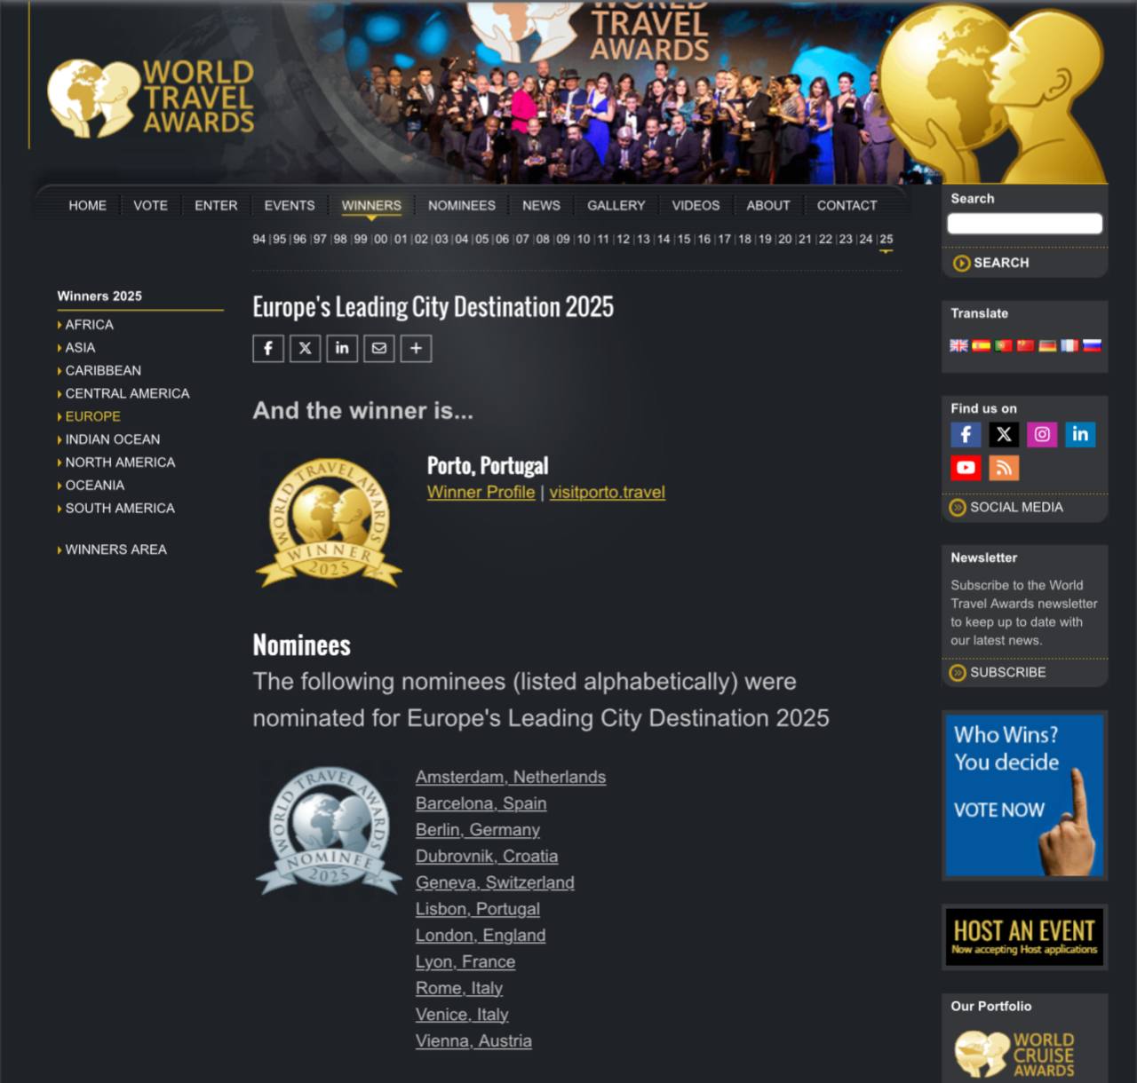Image resolution: width=1137 pixels, height=1083 pixels.
Task: Open the RSS feed icon
Action: 1004,467
